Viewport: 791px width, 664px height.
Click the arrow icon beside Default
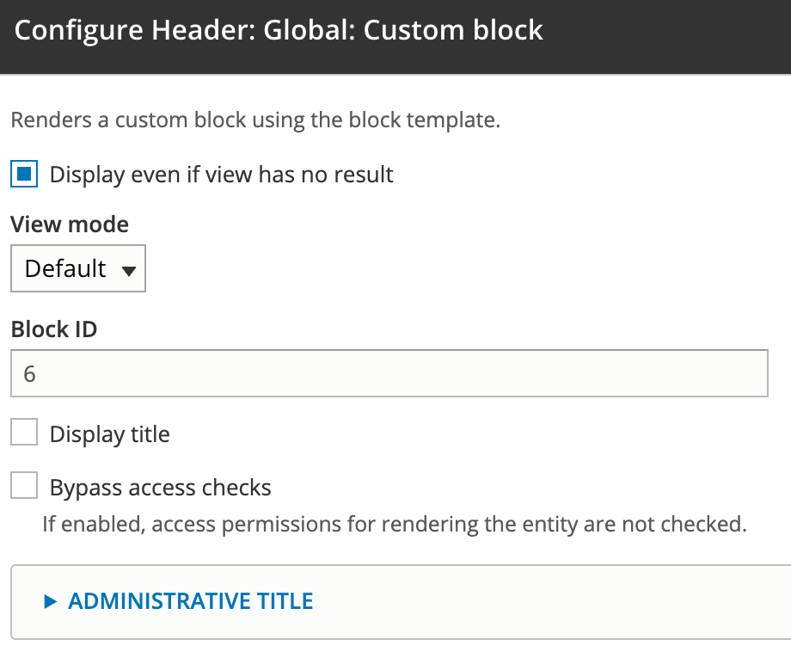pyautogui.click(x=129, y=270)
